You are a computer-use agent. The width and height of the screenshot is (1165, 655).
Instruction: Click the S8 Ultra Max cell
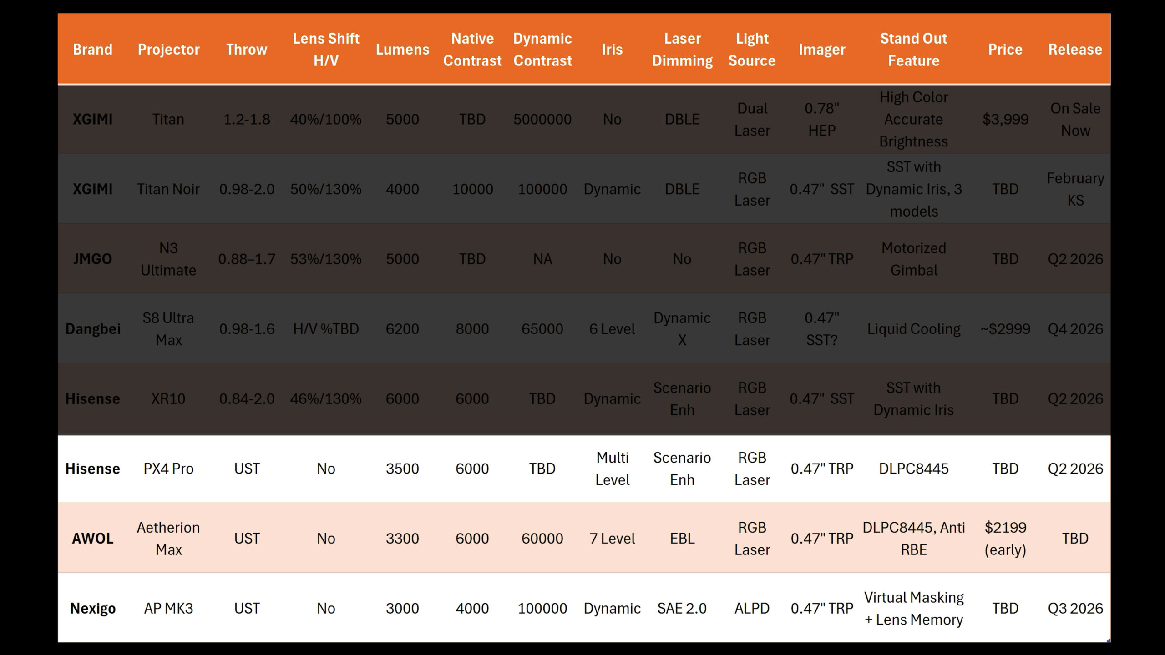(168, 328)
